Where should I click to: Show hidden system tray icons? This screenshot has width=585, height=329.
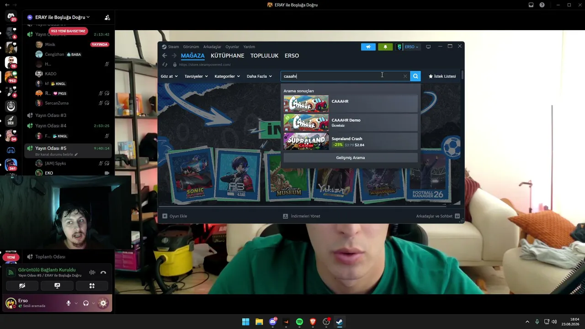point(527,322)
